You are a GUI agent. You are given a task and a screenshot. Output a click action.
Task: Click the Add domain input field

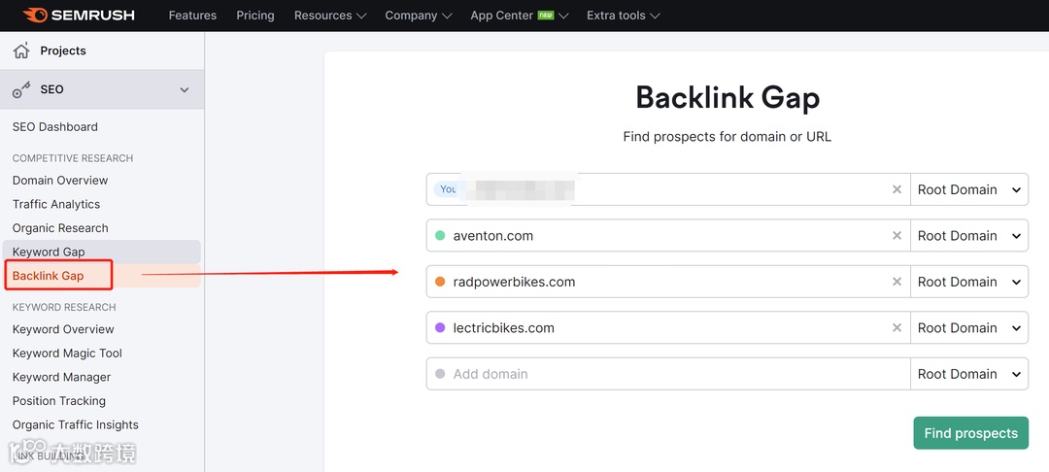point(668,374)
